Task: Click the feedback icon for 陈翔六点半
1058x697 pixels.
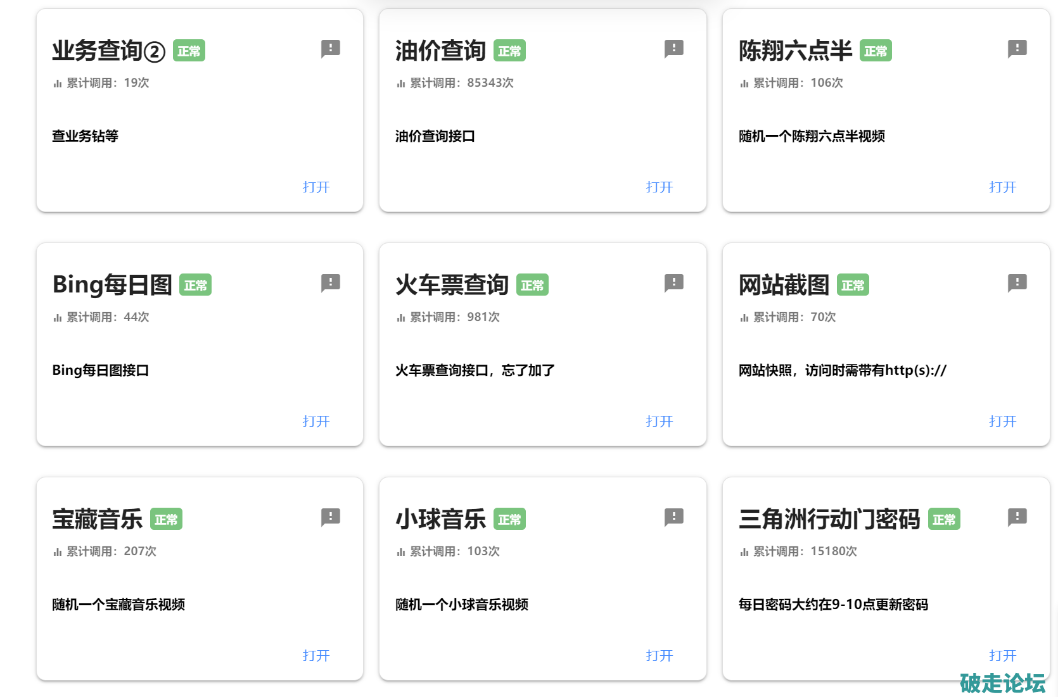Action: (x=1017, y=49)
